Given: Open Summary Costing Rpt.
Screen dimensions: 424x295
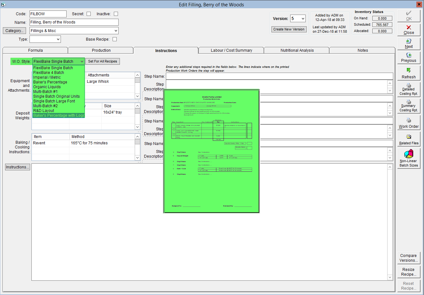Looking at the screenshot, I should [x=409, y=106].
